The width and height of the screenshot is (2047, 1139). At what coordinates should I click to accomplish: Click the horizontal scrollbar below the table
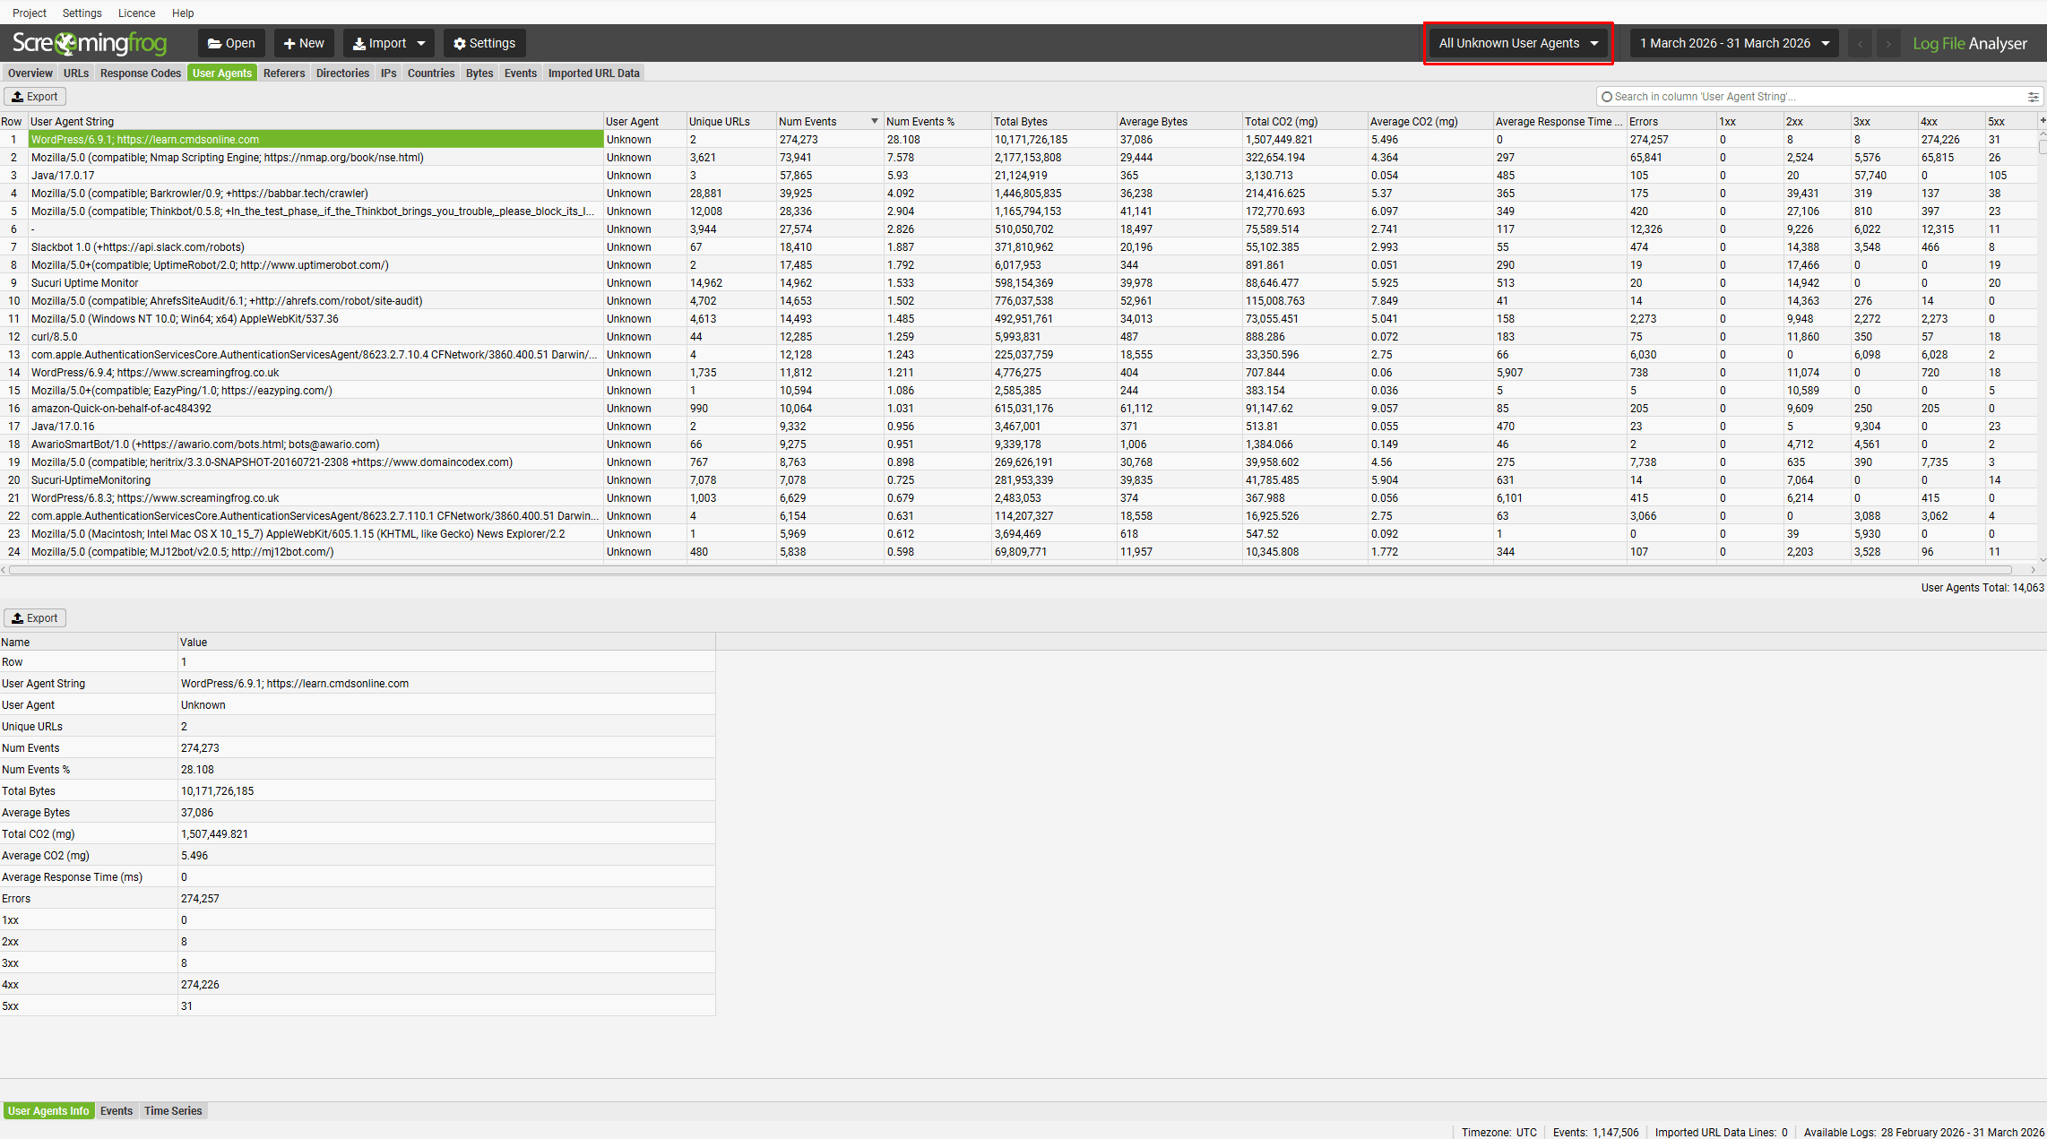pos(986,569)
